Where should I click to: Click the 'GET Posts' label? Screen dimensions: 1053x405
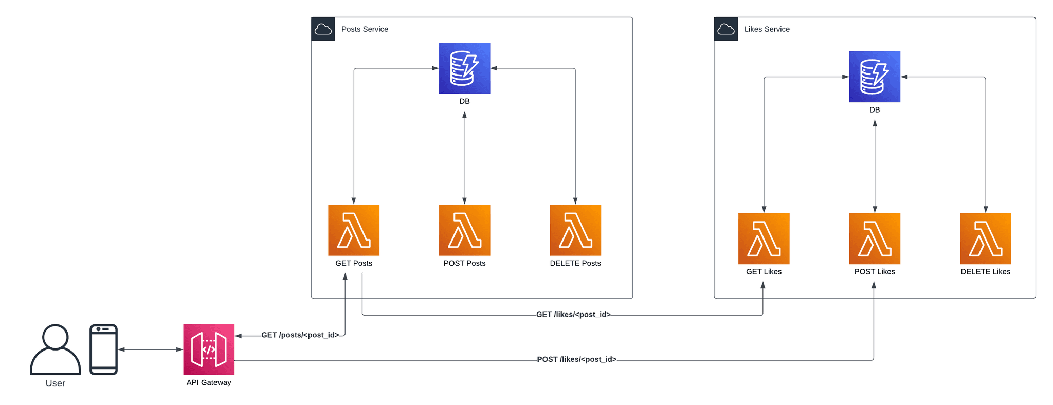(x=354, y=263)
